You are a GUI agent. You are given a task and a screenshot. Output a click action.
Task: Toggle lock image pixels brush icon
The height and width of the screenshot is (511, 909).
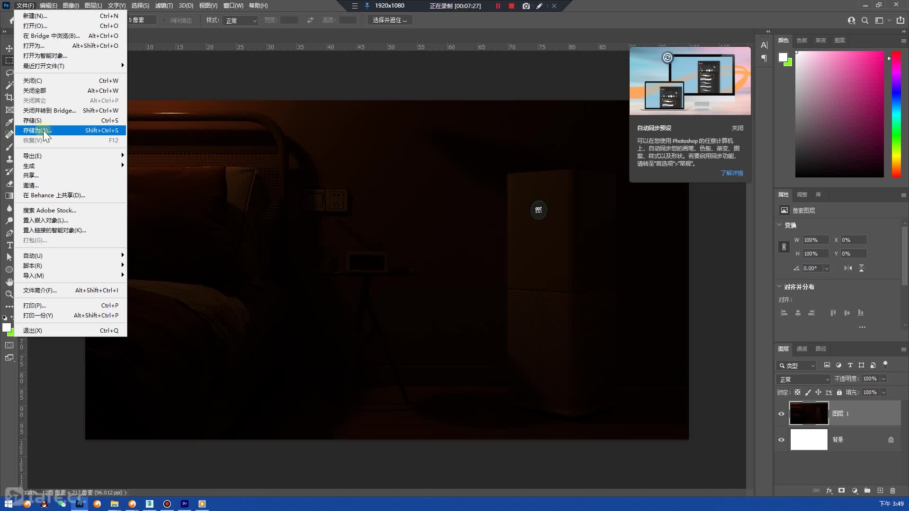click(808, 392)
